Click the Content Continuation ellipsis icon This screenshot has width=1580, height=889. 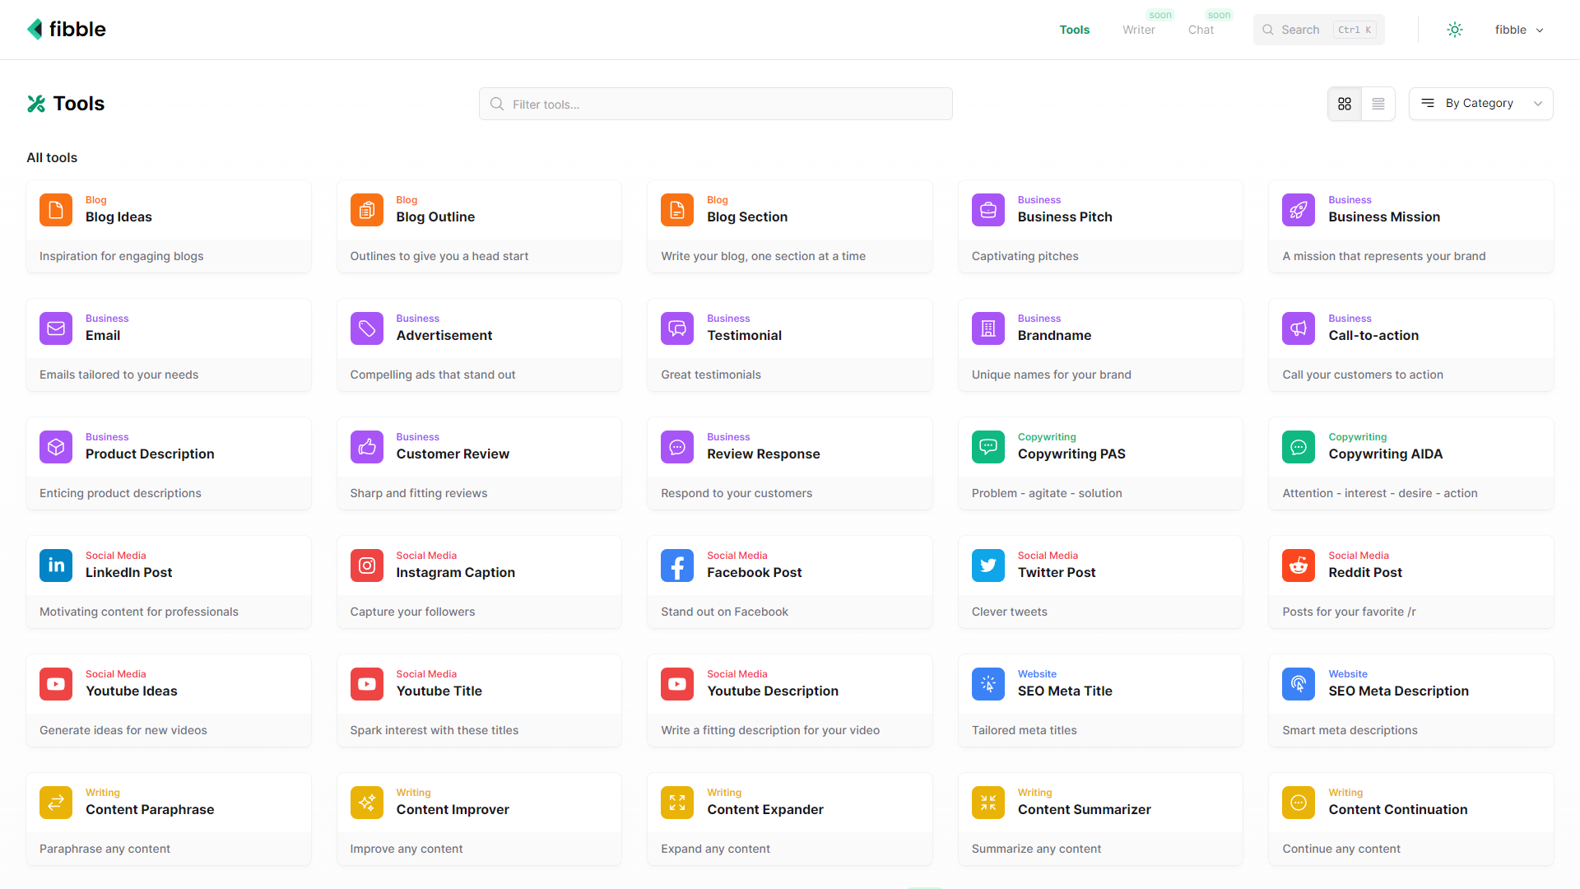click(x=1299, y=803)
